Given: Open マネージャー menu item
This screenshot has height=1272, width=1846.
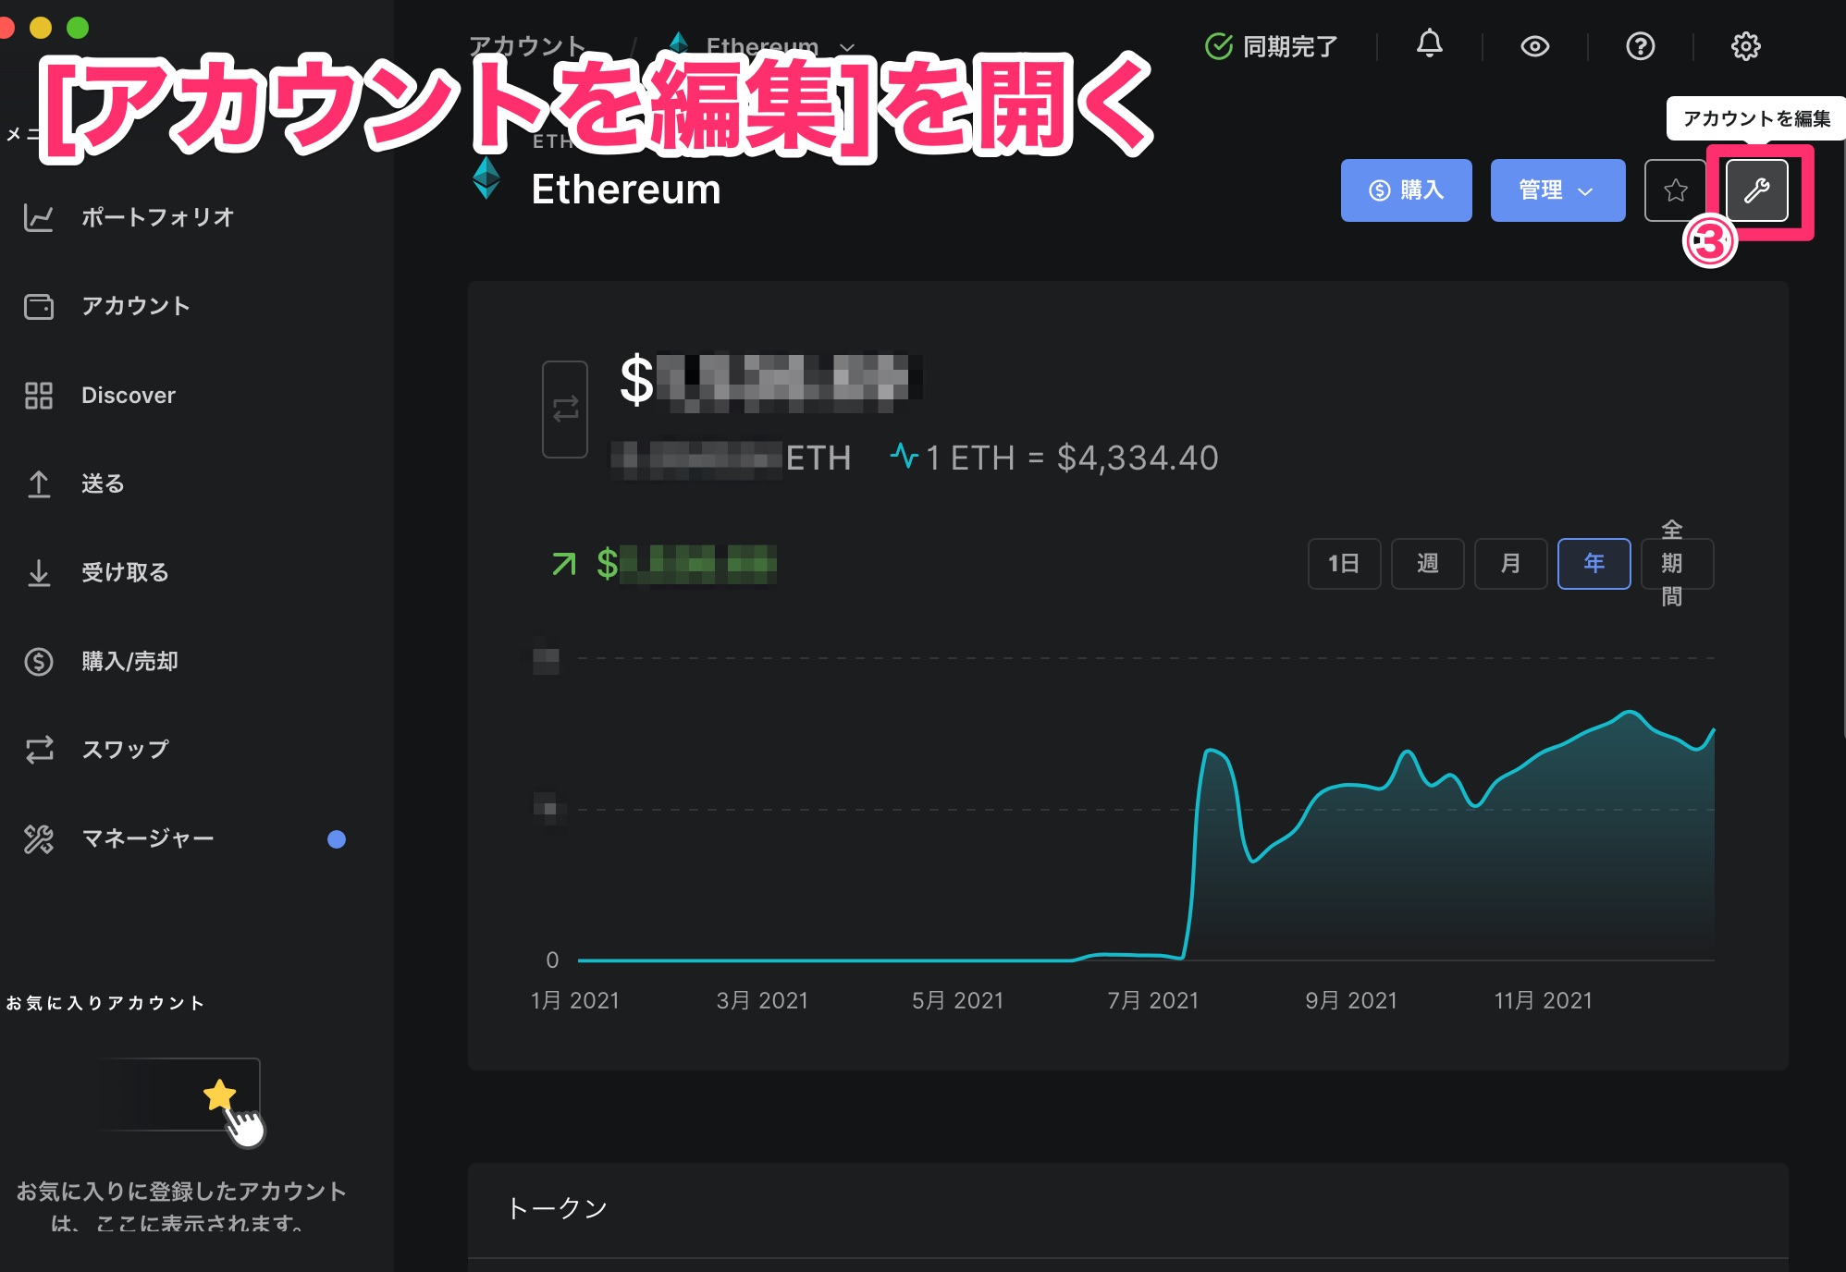Looking at the screenshot, I should pyautogui.click(x=148, y=839).
